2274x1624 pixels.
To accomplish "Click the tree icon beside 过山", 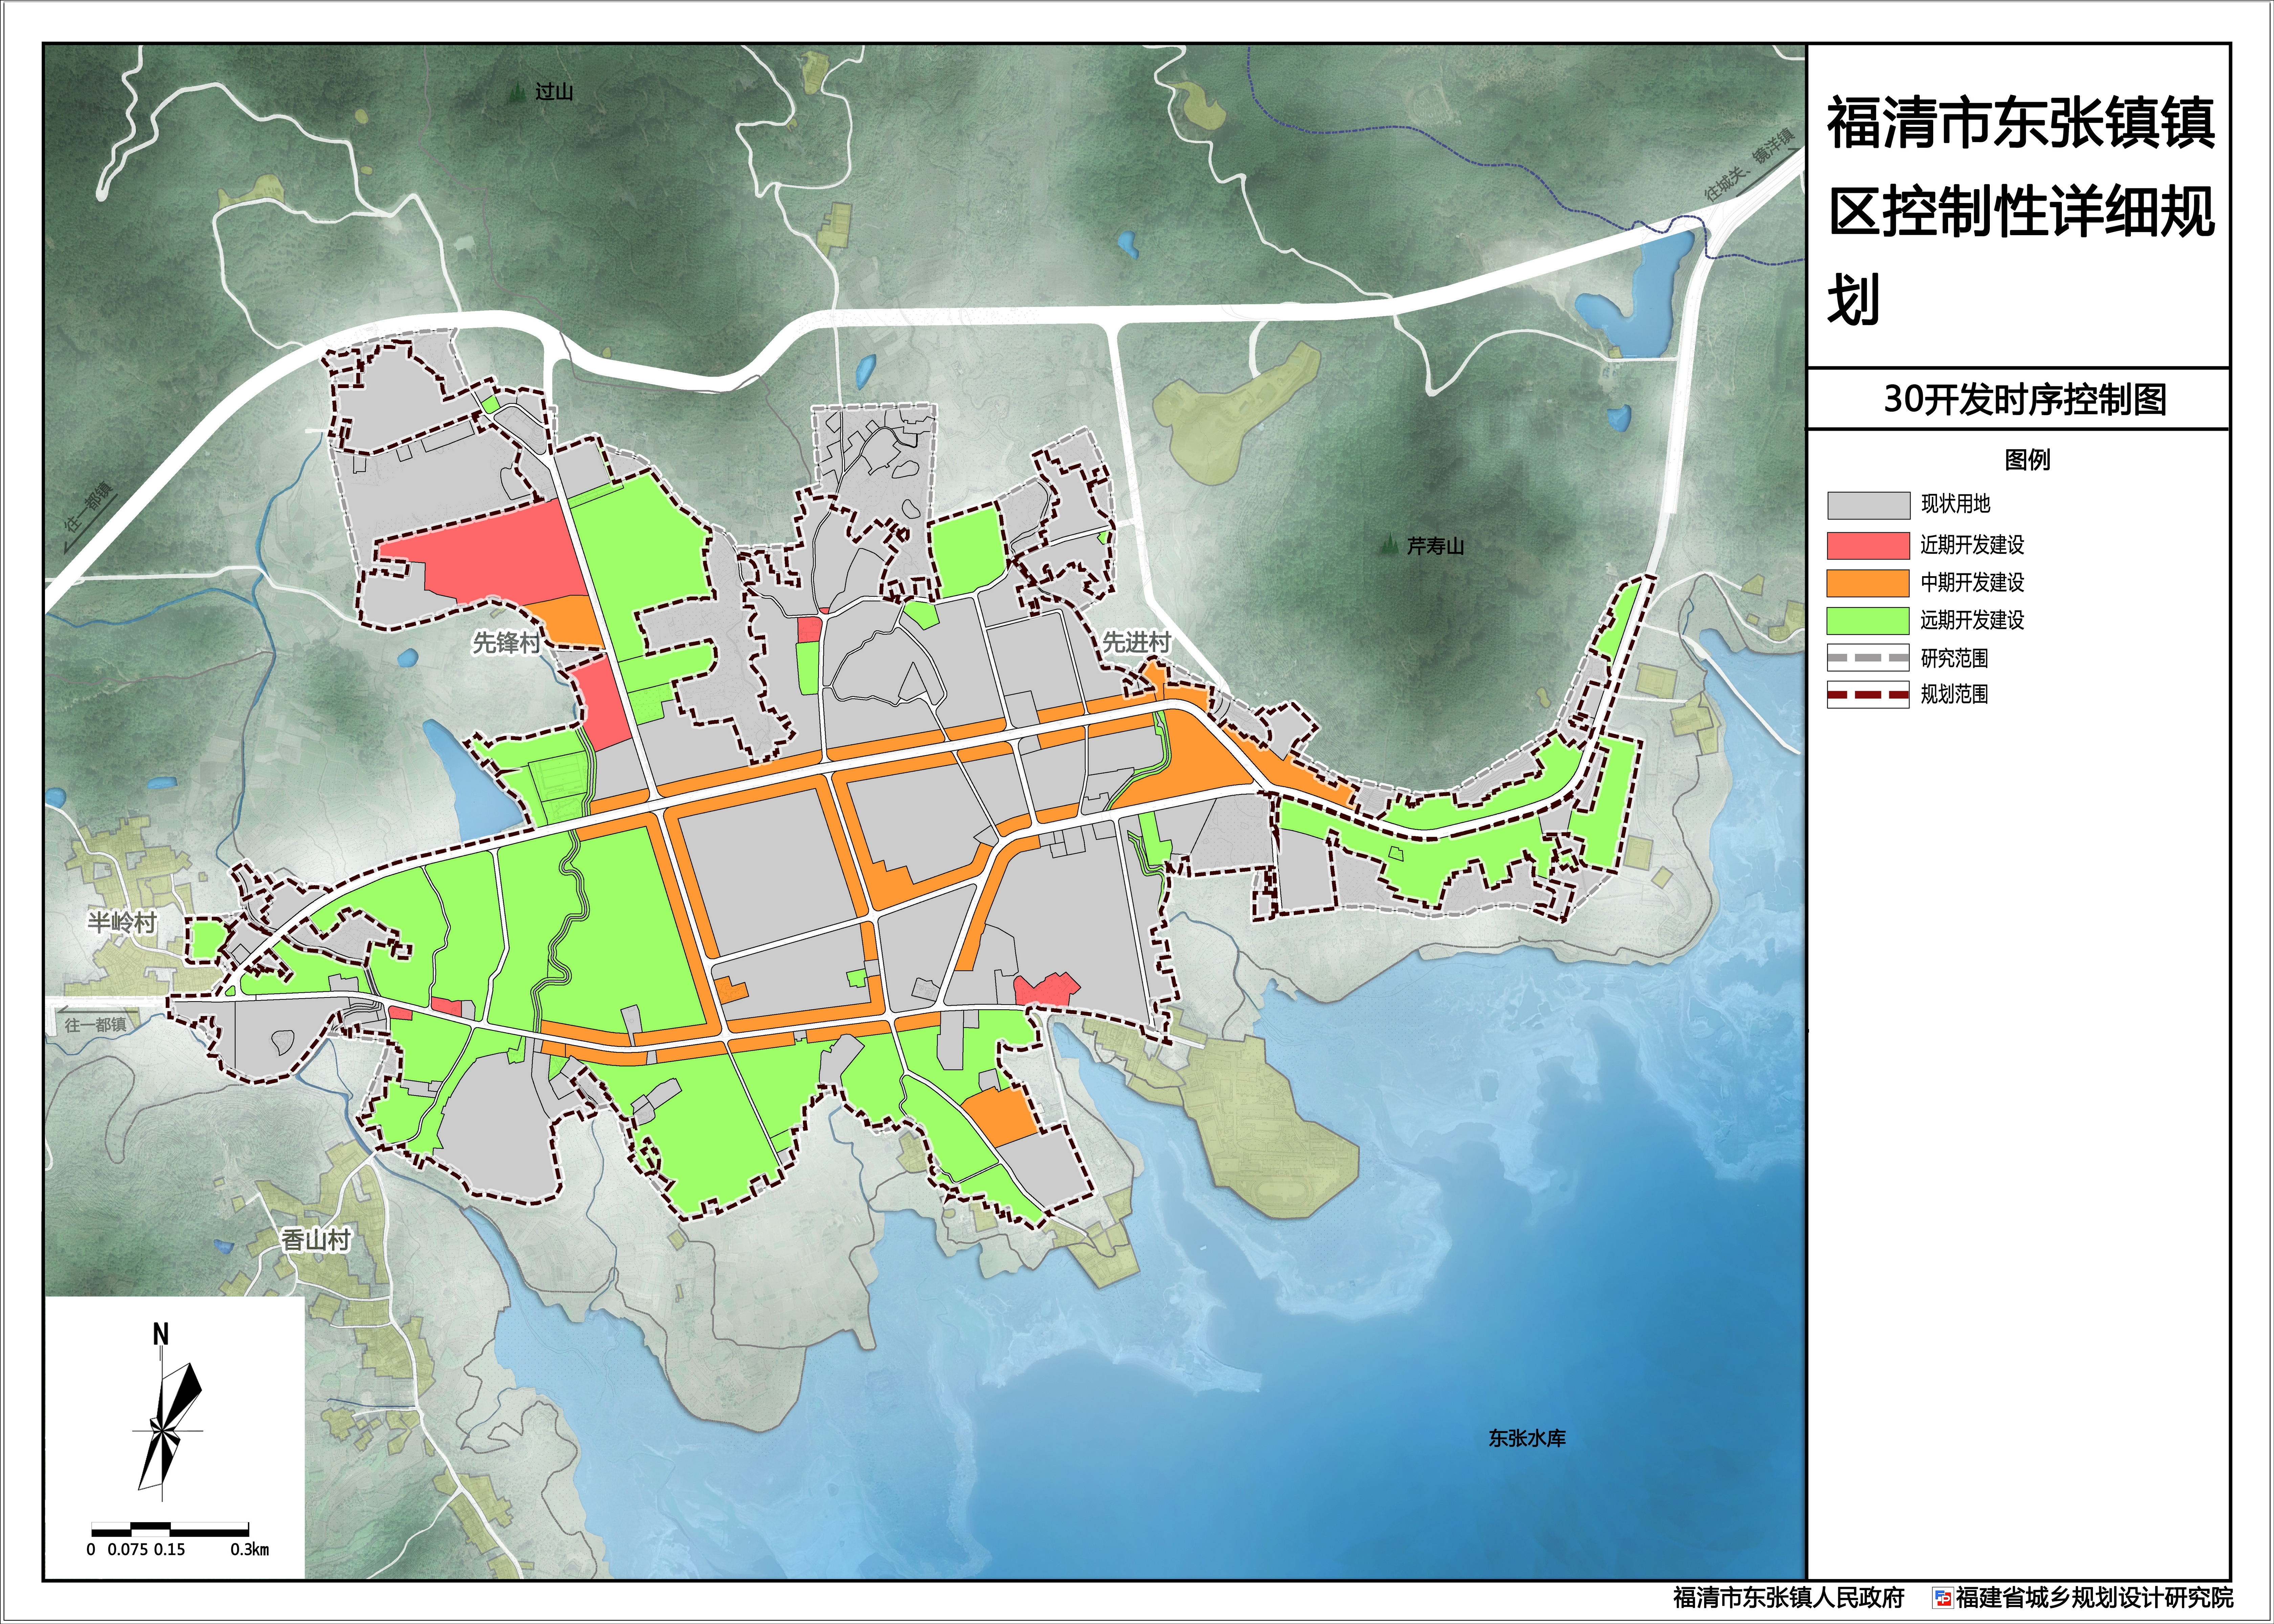I will tap(517, 93).
